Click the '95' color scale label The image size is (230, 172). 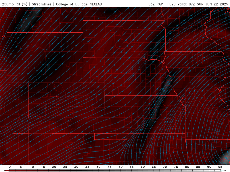tap(220, 167)
